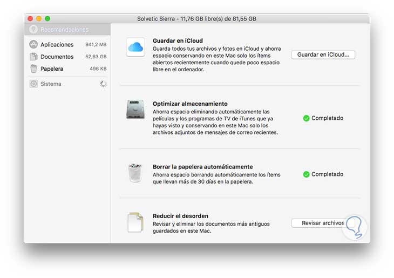Image resolution: width=394 pixels, height=278 pixels.
Task: Open the Aplicaciones category
Action: tap(57, 45)
